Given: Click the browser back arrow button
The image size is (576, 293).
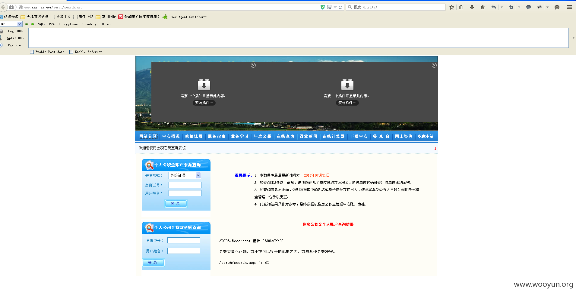Looking at the screenshot, I should pyautogui.click(x=3, y=7).
